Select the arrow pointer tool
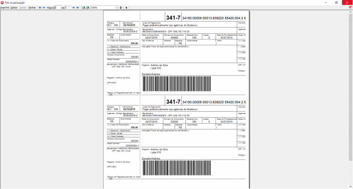 (x=126, y=8)
